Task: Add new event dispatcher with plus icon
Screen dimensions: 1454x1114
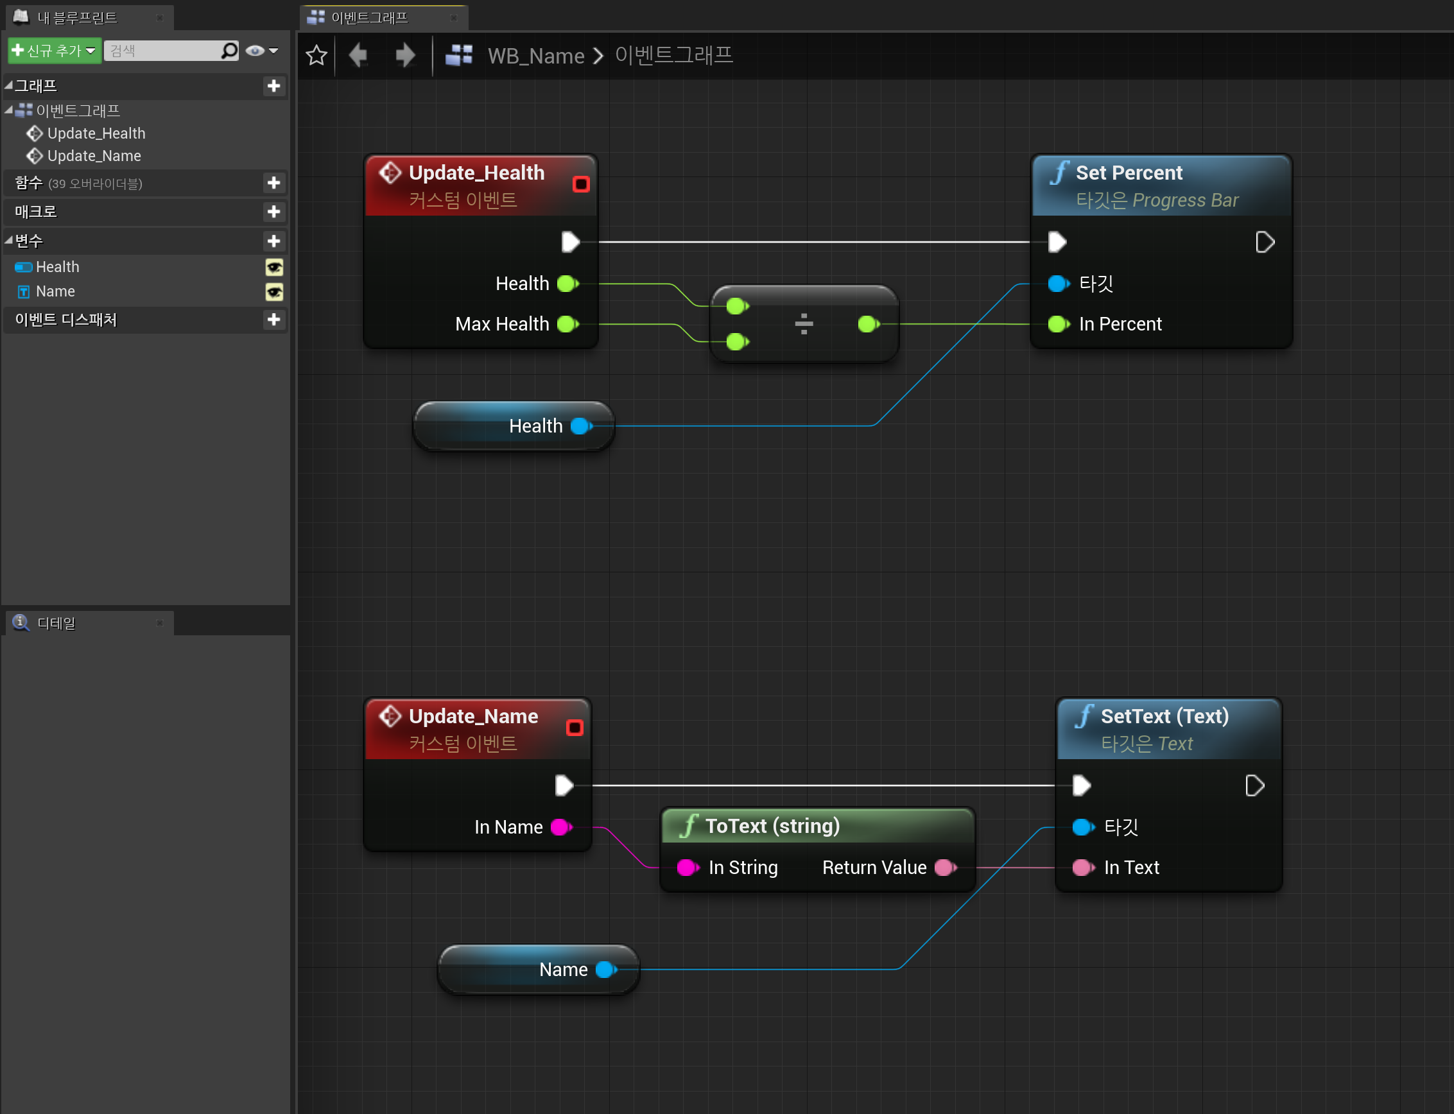Action: click(x=273, y=320)
